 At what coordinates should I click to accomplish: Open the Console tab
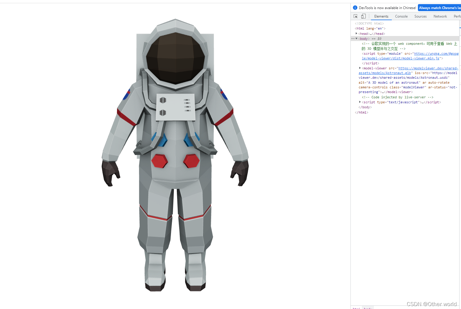click(401, 16)
